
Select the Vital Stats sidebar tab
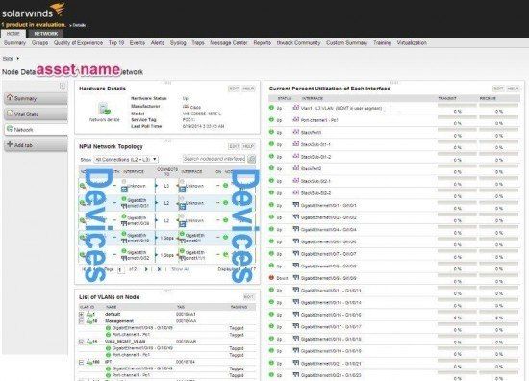pos(36,114)
